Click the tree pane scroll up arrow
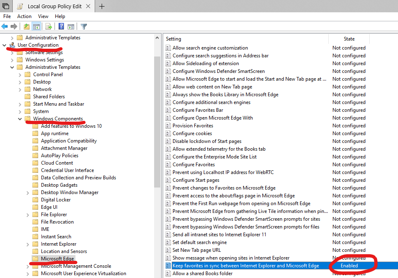This screenshot has width=398, height=278. point(157,38)
